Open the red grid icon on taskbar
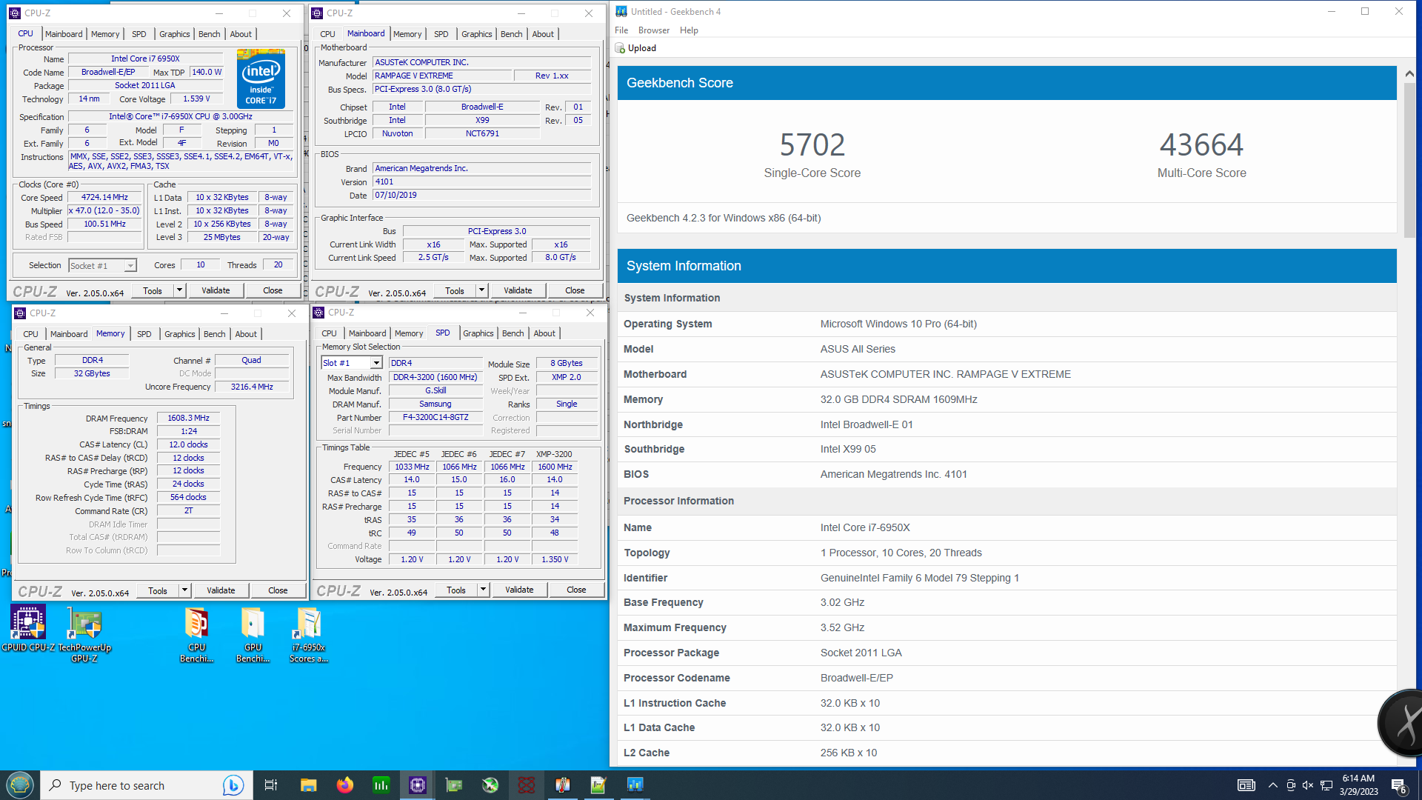The height and width of the screenshot is (800, 1422). [x=527, y=785]
